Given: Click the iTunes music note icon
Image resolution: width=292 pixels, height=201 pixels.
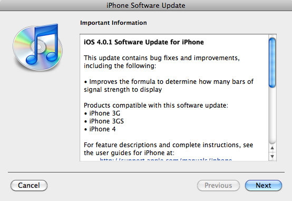Looking at the screenshot, I should tap(38, 46).
